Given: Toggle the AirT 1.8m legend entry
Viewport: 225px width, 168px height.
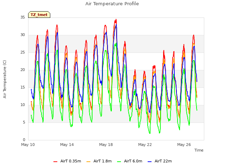Looking at the screenshot, I should [99, 161].
